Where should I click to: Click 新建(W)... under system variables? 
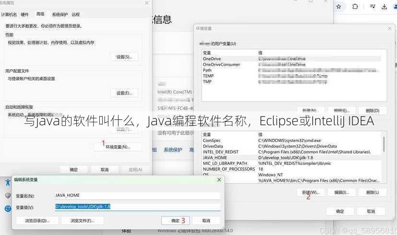pyautogui.click(x=310, y=192)
